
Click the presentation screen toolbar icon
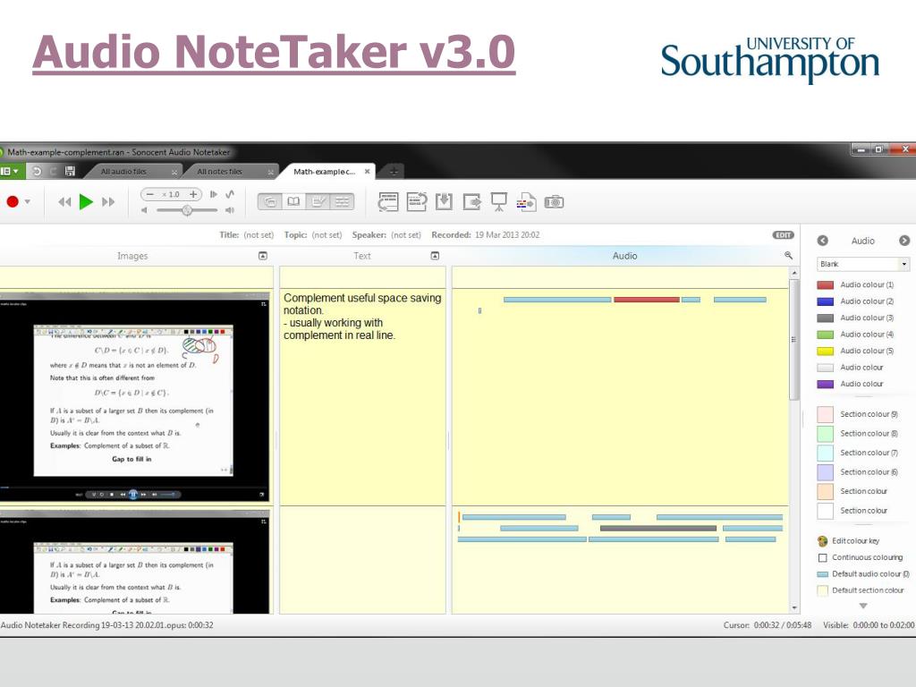point(499,201)
